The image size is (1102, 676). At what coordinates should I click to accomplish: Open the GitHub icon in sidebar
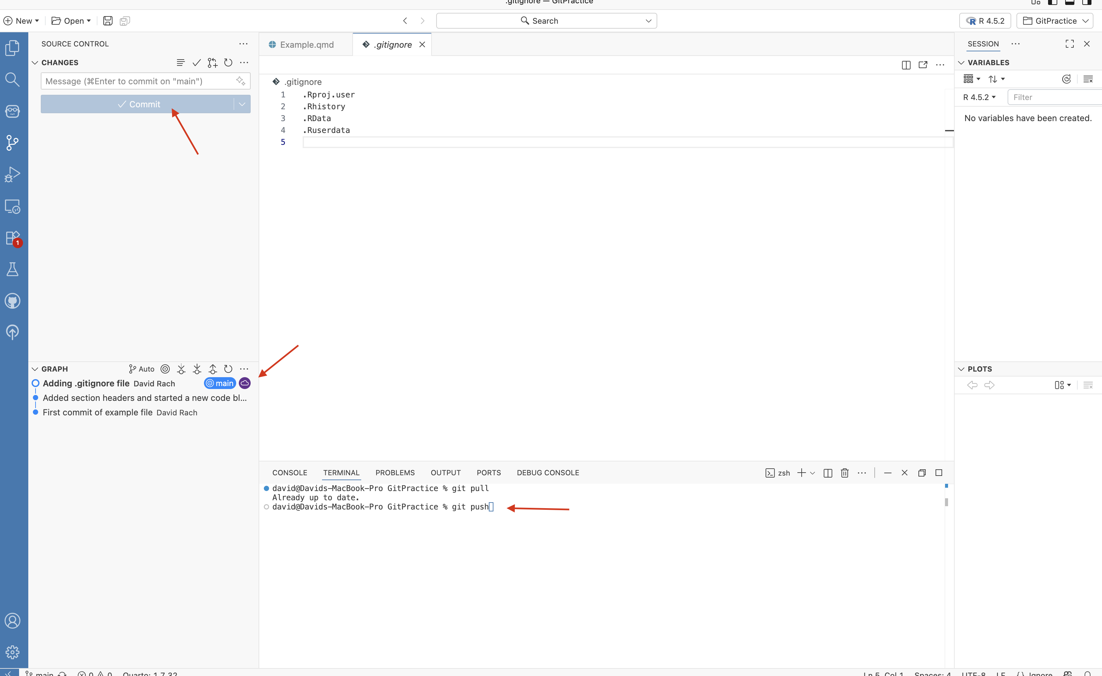point(13,301)
